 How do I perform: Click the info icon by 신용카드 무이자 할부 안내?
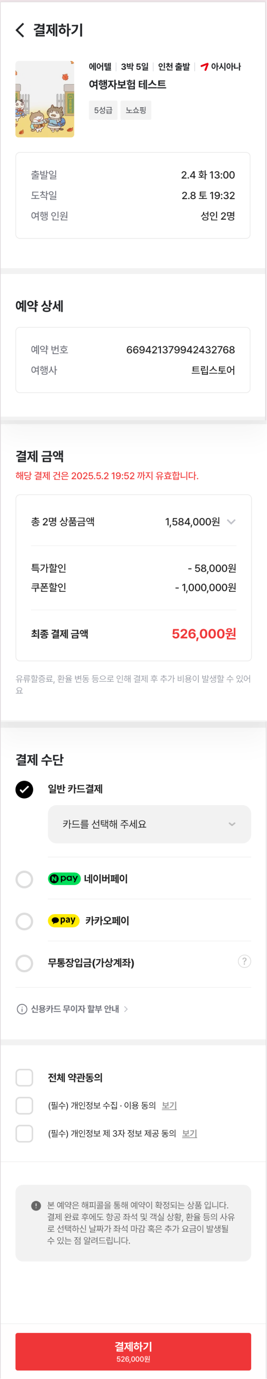tap(22, 1009)
